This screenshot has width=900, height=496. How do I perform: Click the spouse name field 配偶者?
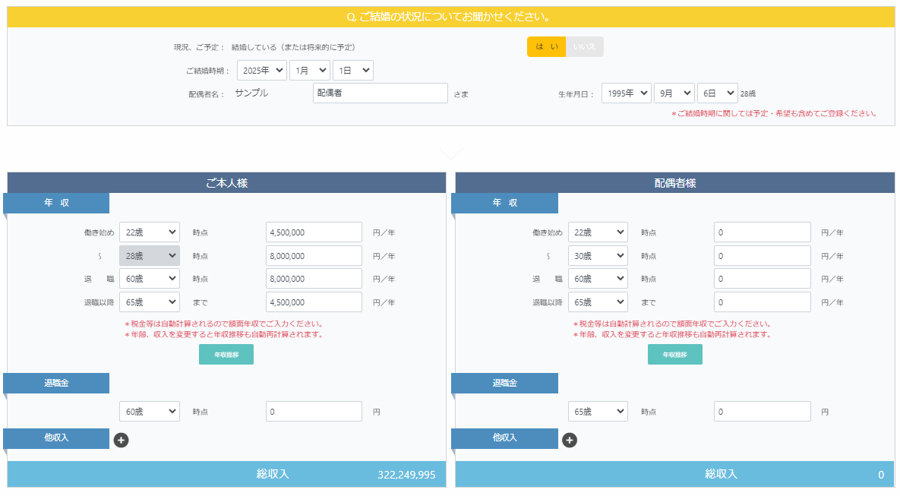coord(380,93)
